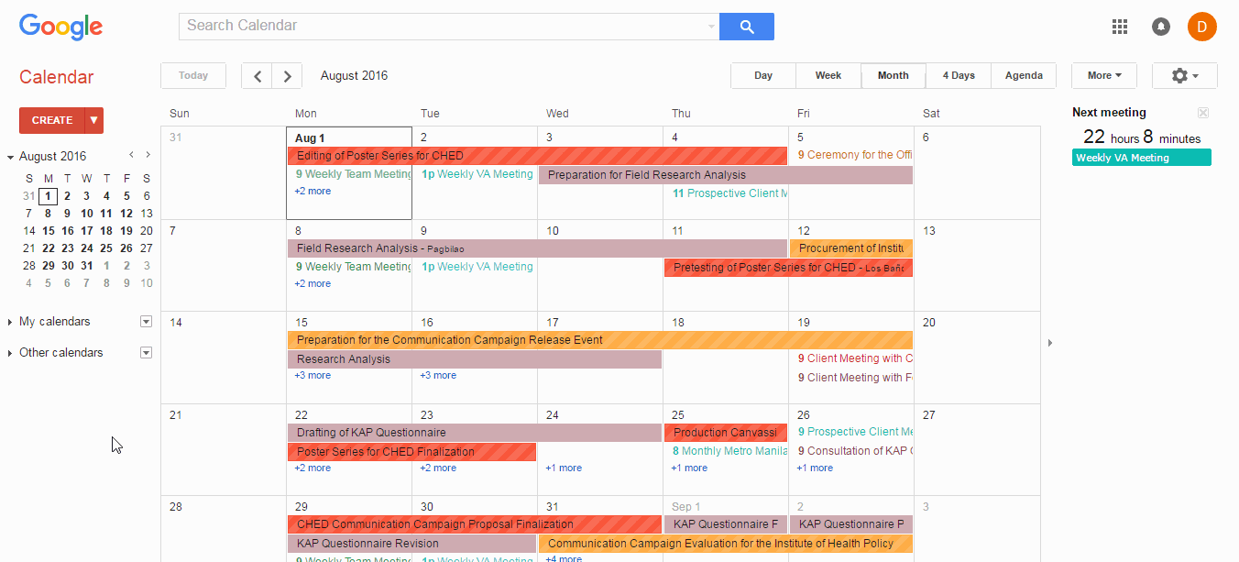Click the Google logo
The width and height of the screenshot is (1239, 562).
pos(60,27)
